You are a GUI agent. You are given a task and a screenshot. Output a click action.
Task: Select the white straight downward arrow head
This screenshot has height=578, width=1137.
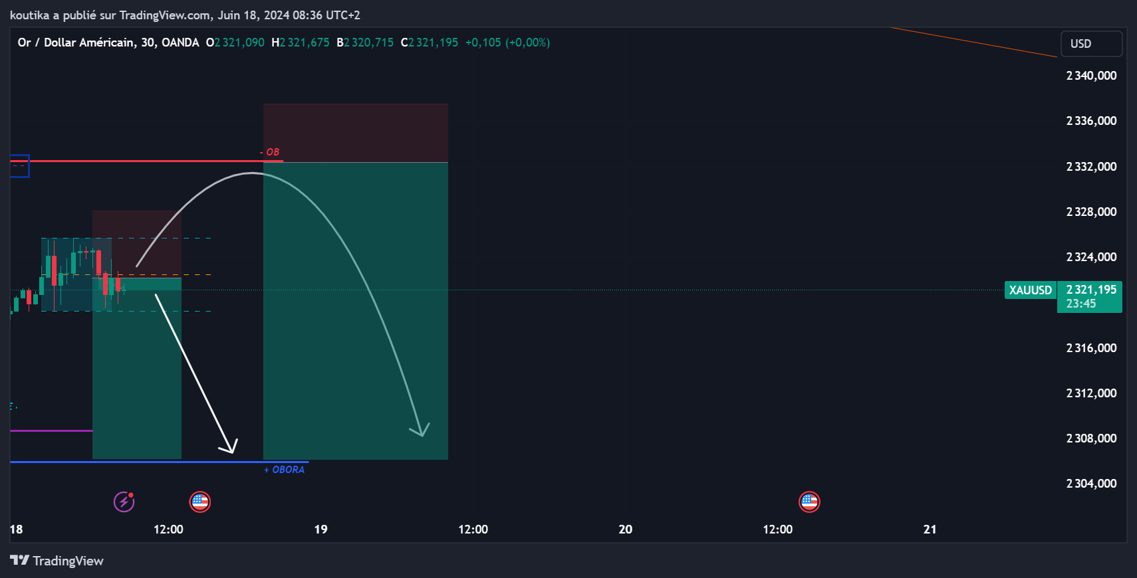coord(231,448)
